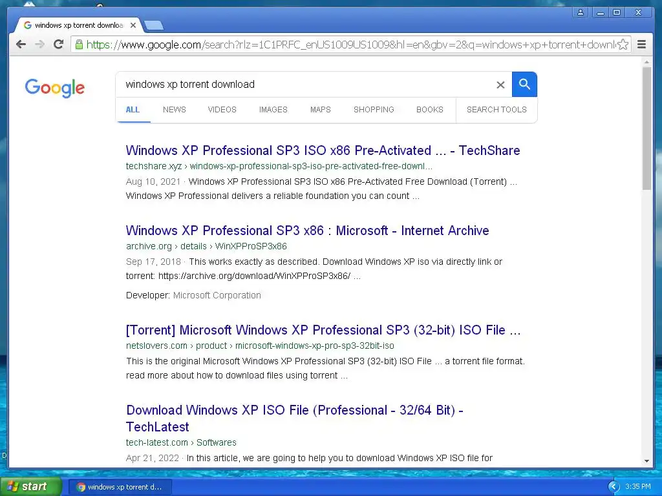Image resolution: width=662 pixels, height=496 pixels.
Task: Click the Google logo
Action: pos(55,88)
